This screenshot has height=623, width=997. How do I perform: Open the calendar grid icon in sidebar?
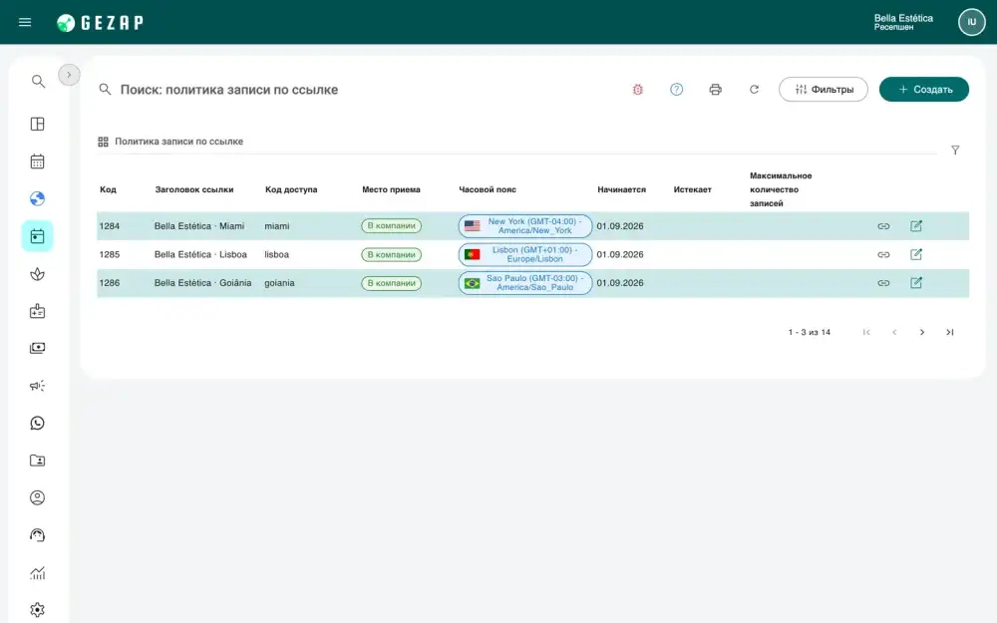pos(38,161)
